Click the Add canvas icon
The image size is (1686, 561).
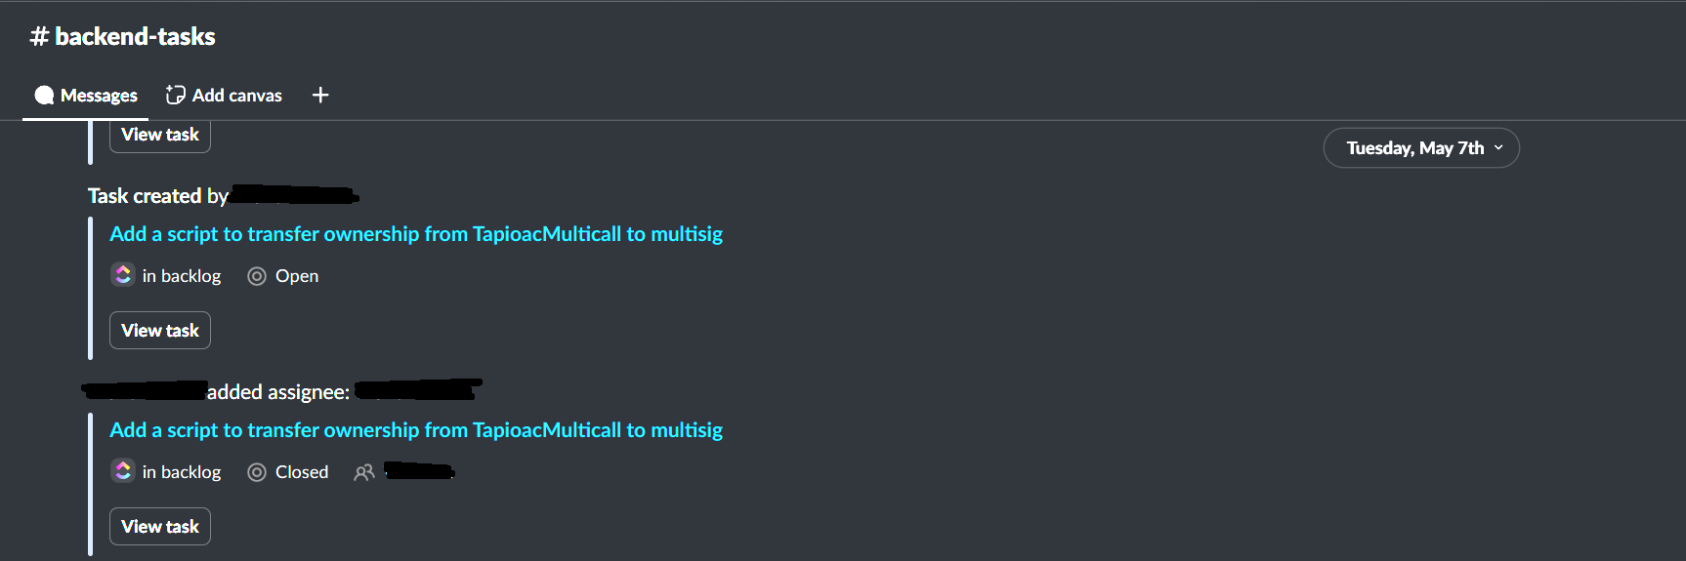[176, 95]
